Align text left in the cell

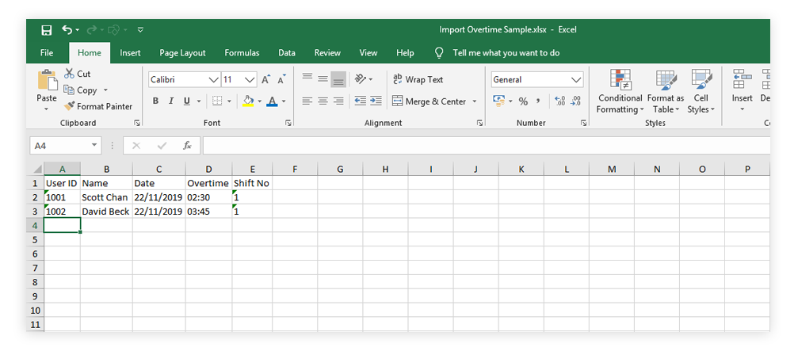307,101
